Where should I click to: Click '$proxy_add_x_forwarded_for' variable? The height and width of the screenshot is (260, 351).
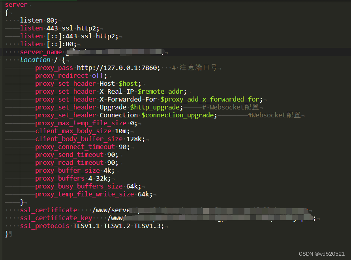[210, 100]
